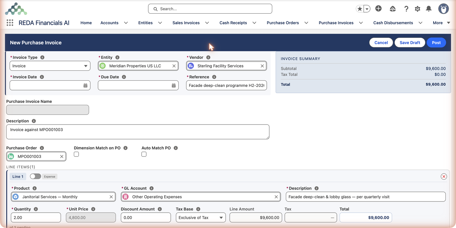This screenshot has width=456, height=228.
Task: Open the Invoice Date calendar picker
Action: pos(85,85)
